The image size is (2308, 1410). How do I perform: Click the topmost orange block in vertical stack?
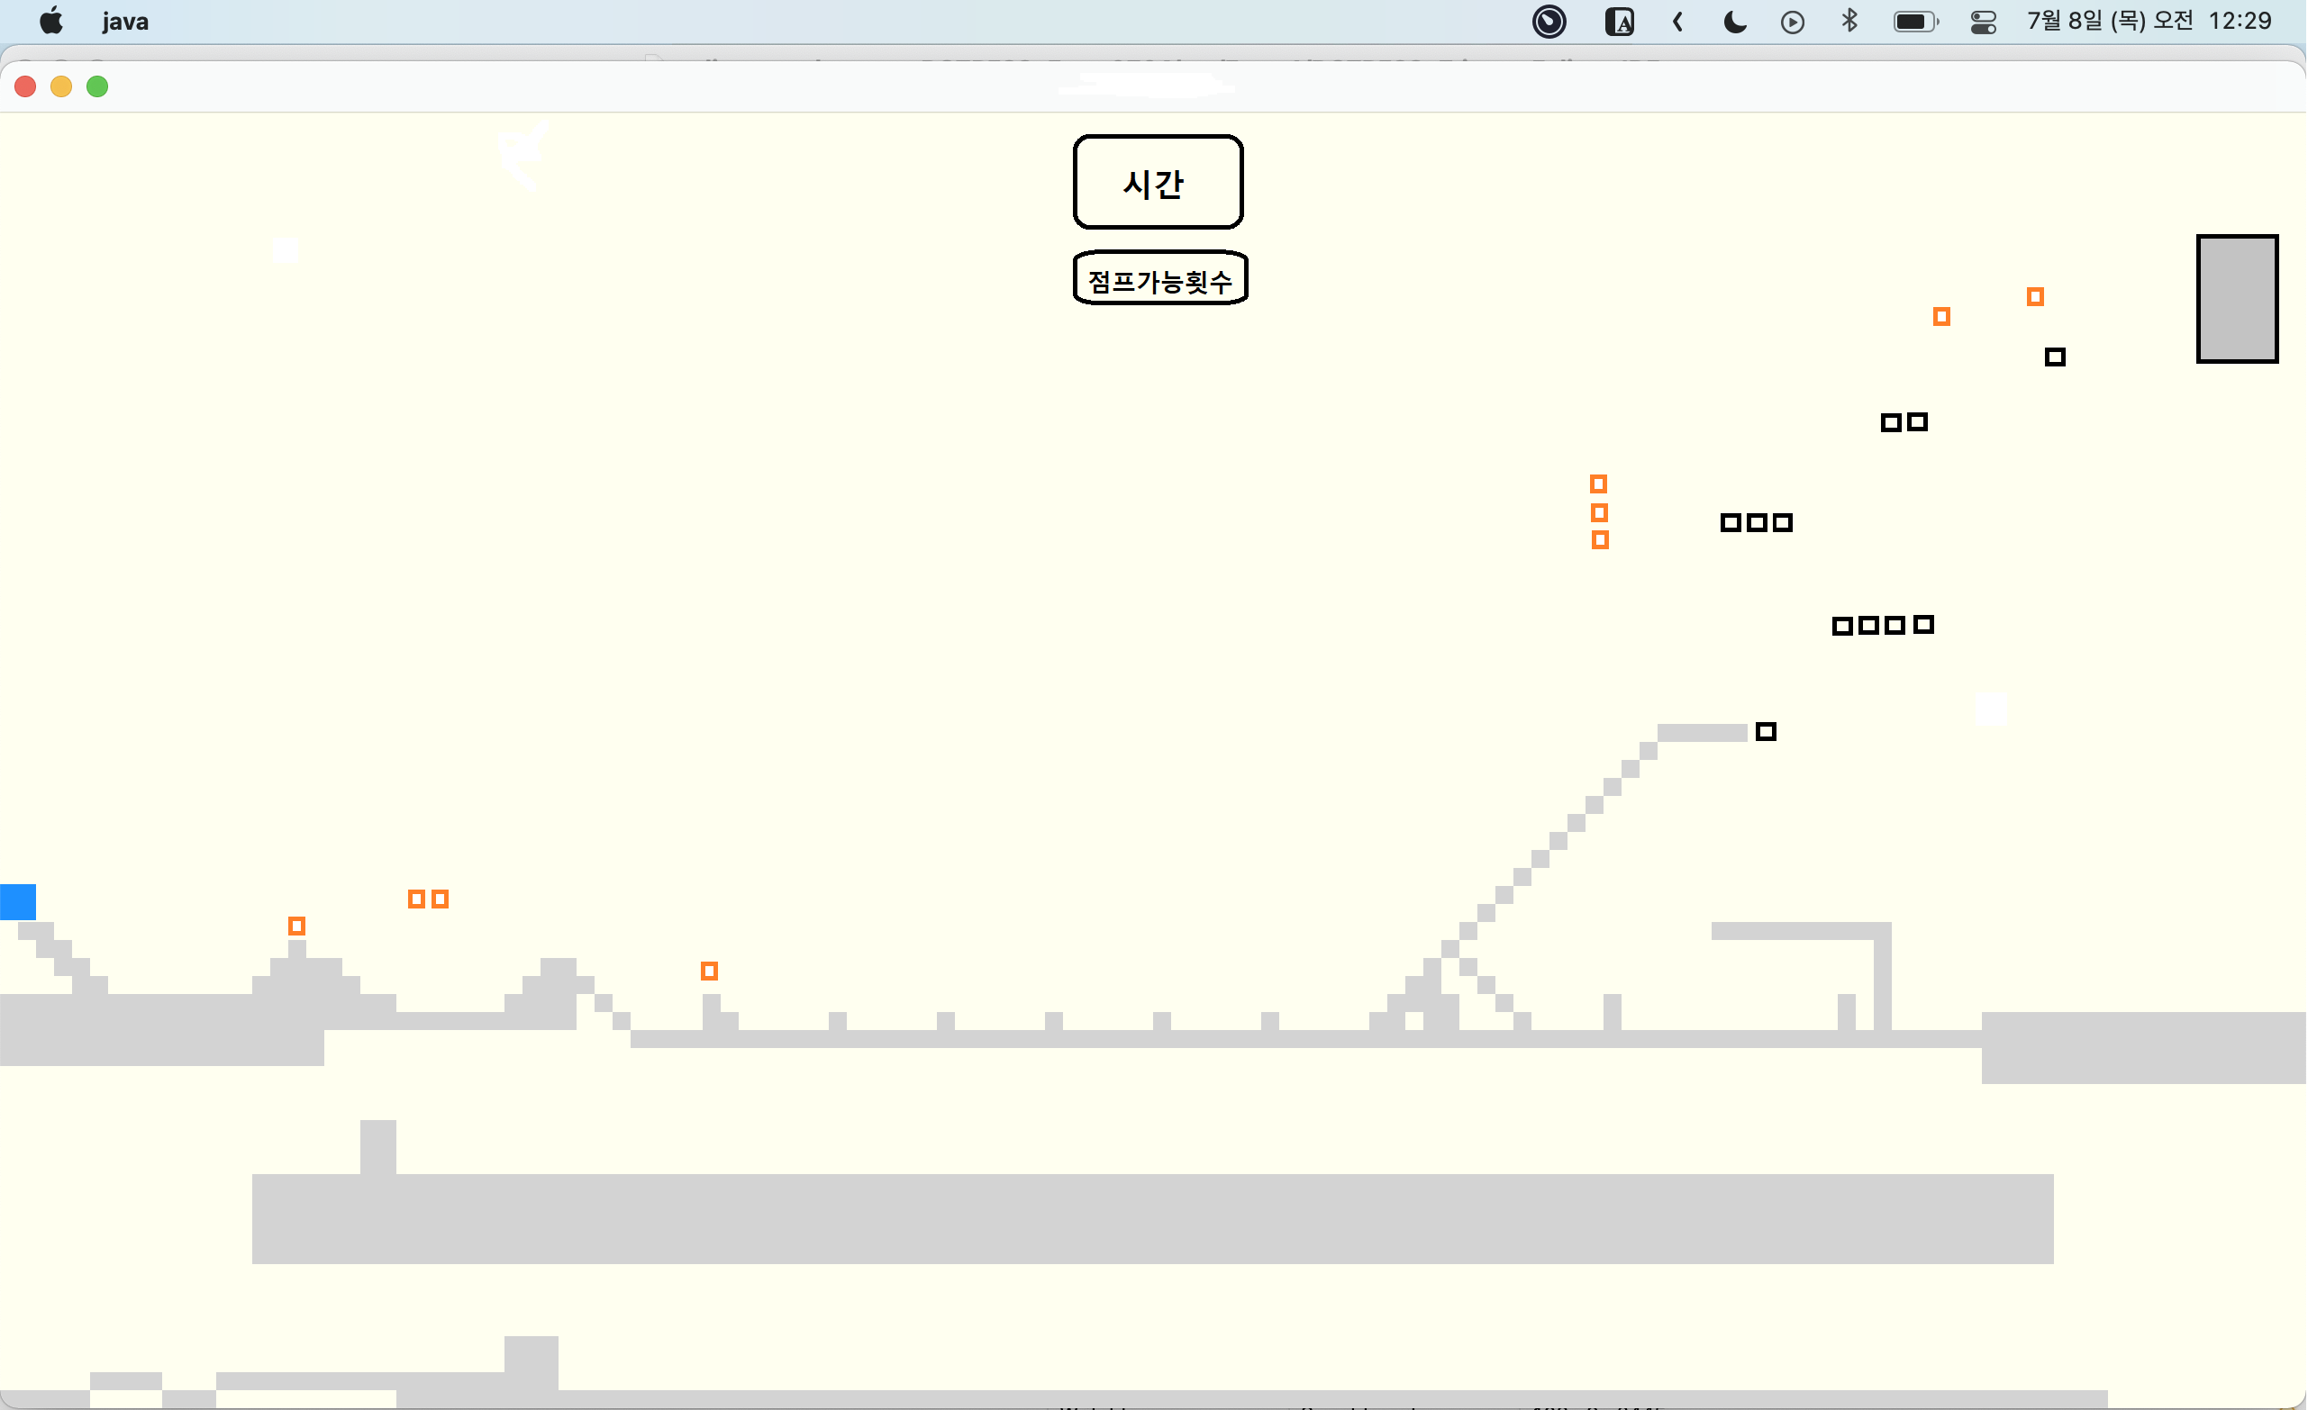coord(1599,484)
